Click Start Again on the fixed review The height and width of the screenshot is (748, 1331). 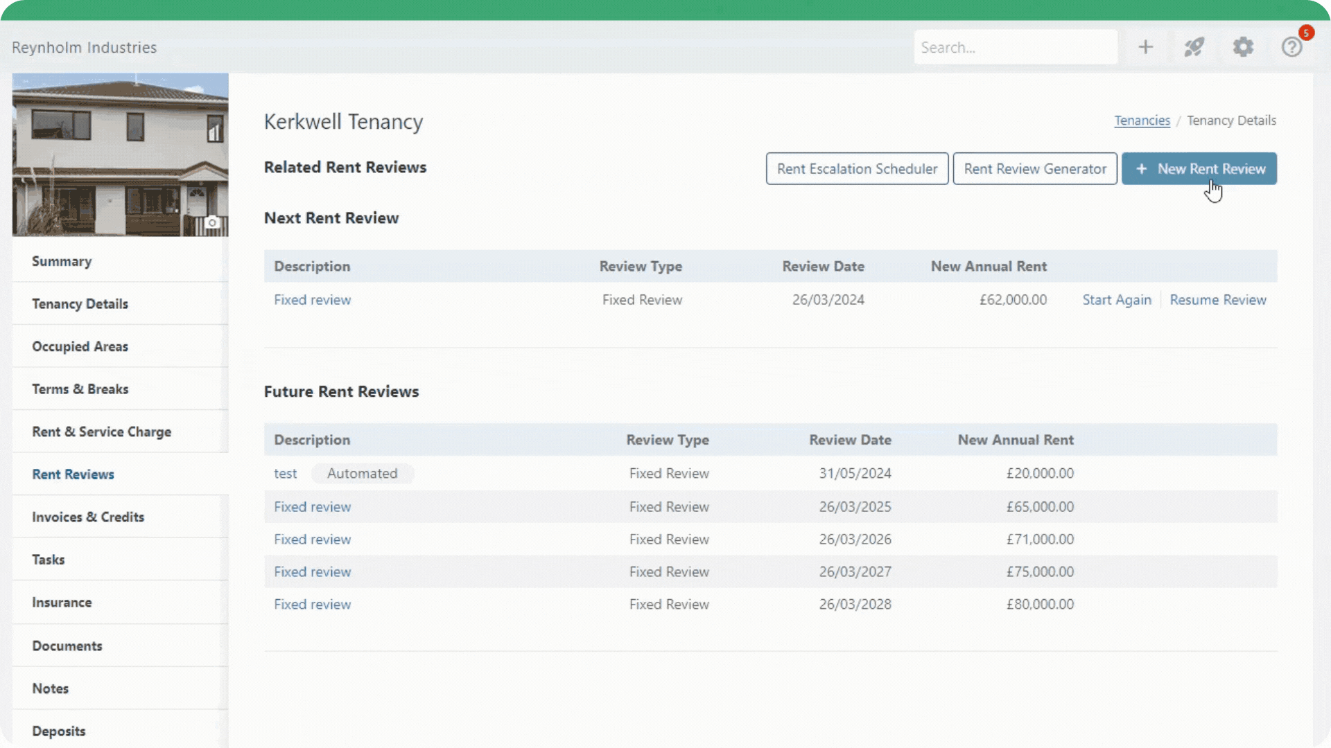(x=1116, y=299)
